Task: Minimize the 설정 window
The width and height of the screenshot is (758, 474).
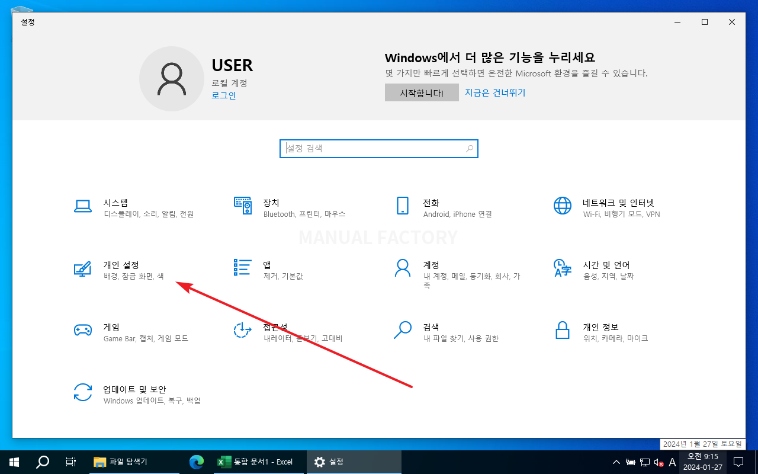Action: click(x=677, y=22)
